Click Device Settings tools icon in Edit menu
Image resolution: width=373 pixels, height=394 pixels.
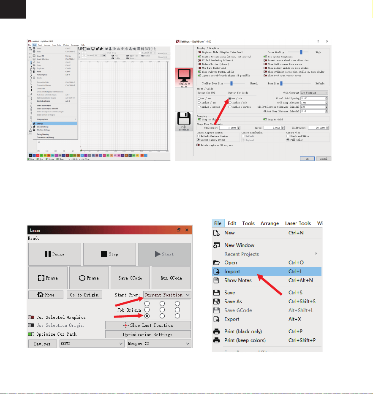[34, 127]
